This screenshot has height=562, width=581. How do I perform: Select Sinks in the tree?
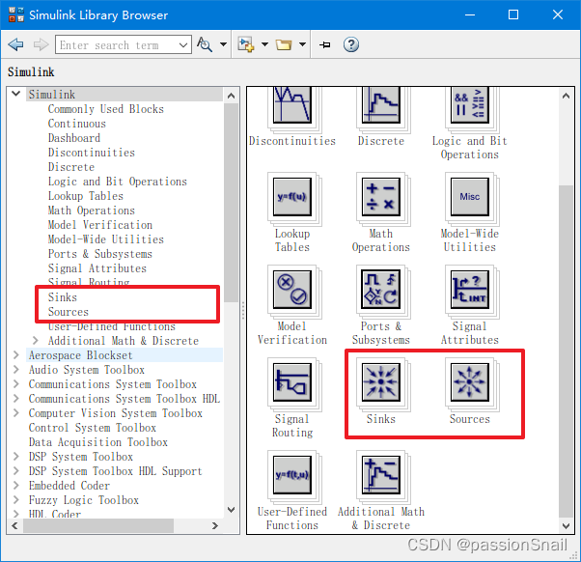point(62,297)
